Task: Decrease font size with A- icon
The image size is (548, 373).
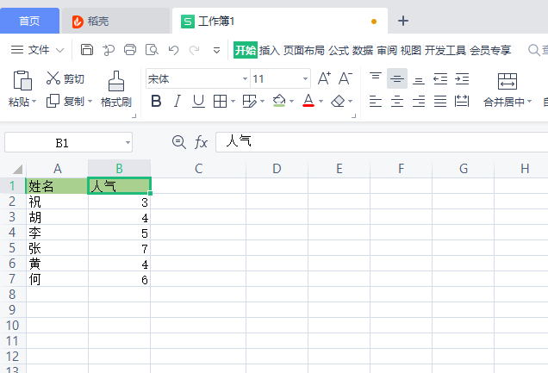Action: (x=346, y=78)
